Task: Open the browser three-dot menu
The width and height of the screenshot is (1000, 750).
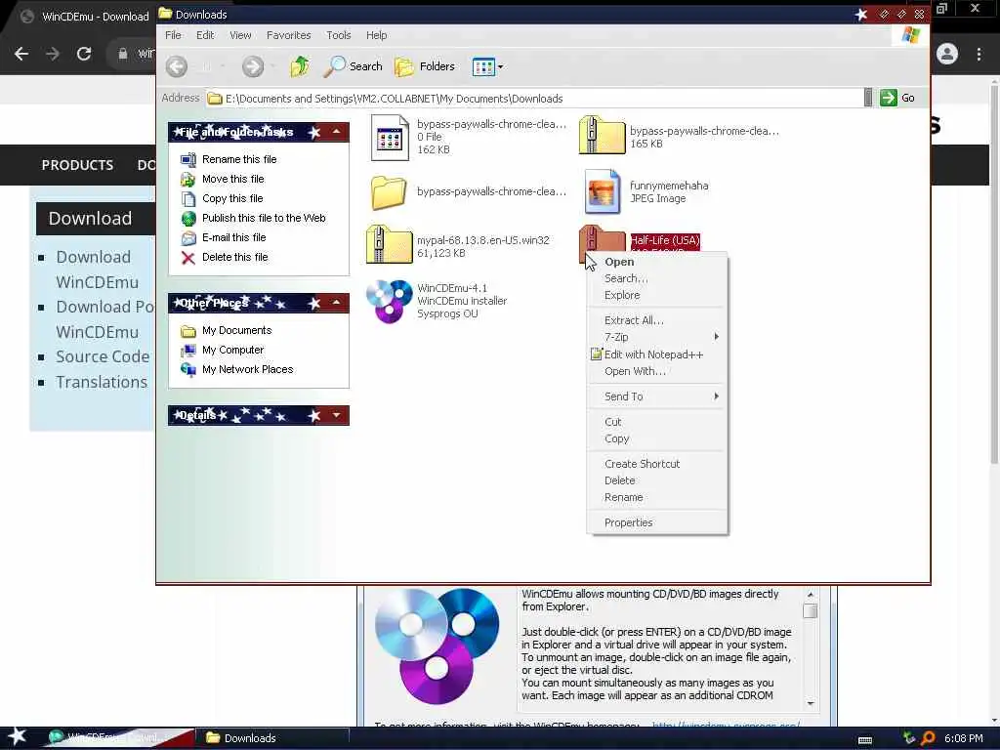Action: tap(979, 55)
